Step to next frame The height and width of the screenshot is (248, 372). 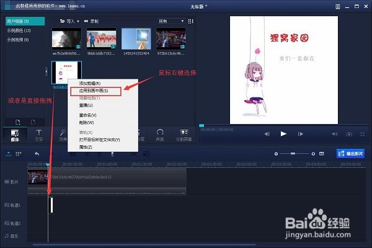tap(300, 134)
